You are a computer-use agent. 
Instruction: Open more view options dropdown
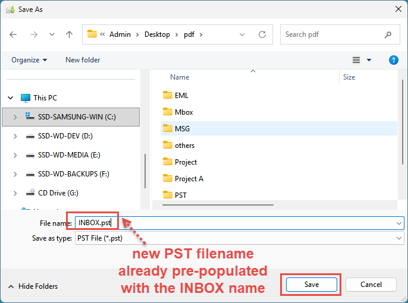(x=369, y=60)
